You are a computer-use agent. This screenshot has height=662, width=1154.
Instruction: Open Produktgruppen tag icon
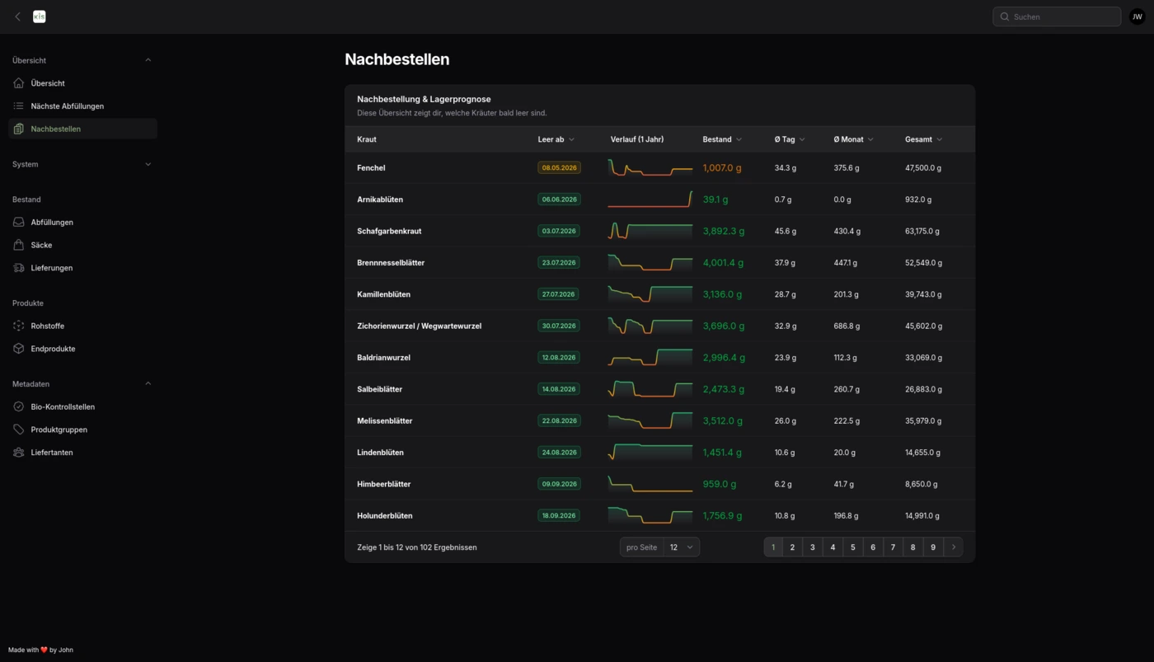[19, 430]
